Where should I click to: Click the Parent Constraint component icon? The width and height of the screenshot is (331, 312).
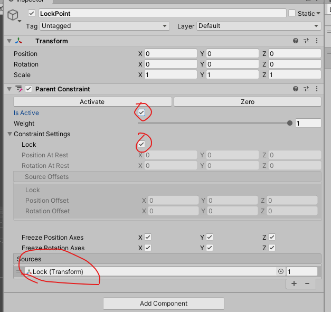[19, 89]
